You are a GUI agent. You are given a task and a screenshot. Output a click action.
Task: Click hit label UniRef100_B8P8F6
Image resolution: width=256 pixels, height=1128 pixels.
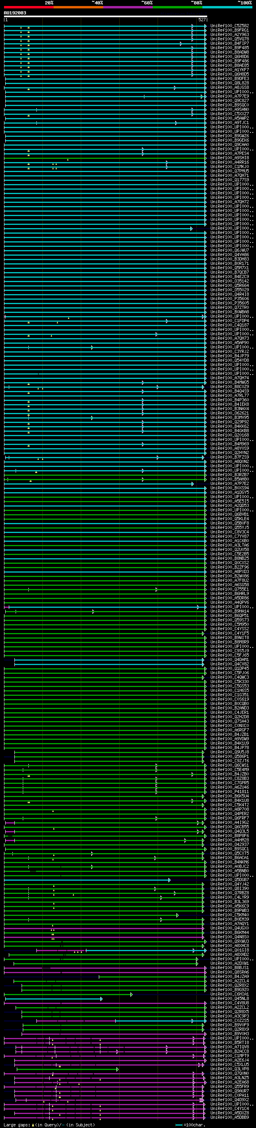pos(230,835)
